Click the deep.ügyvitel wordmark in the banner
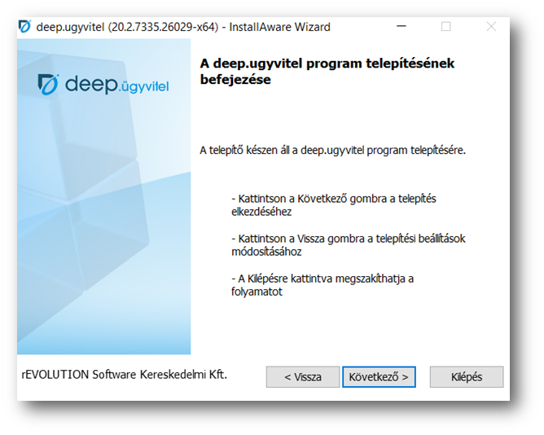544x435 pixels. click(116, 84)
